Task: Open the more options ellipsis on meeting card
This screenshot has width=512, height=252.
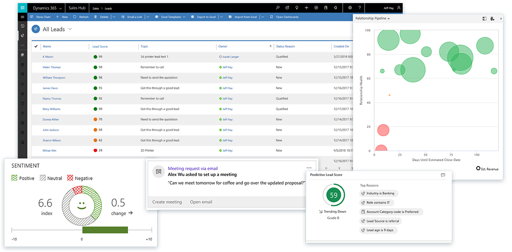Action: pyautogui.click(x=309, y=168)
